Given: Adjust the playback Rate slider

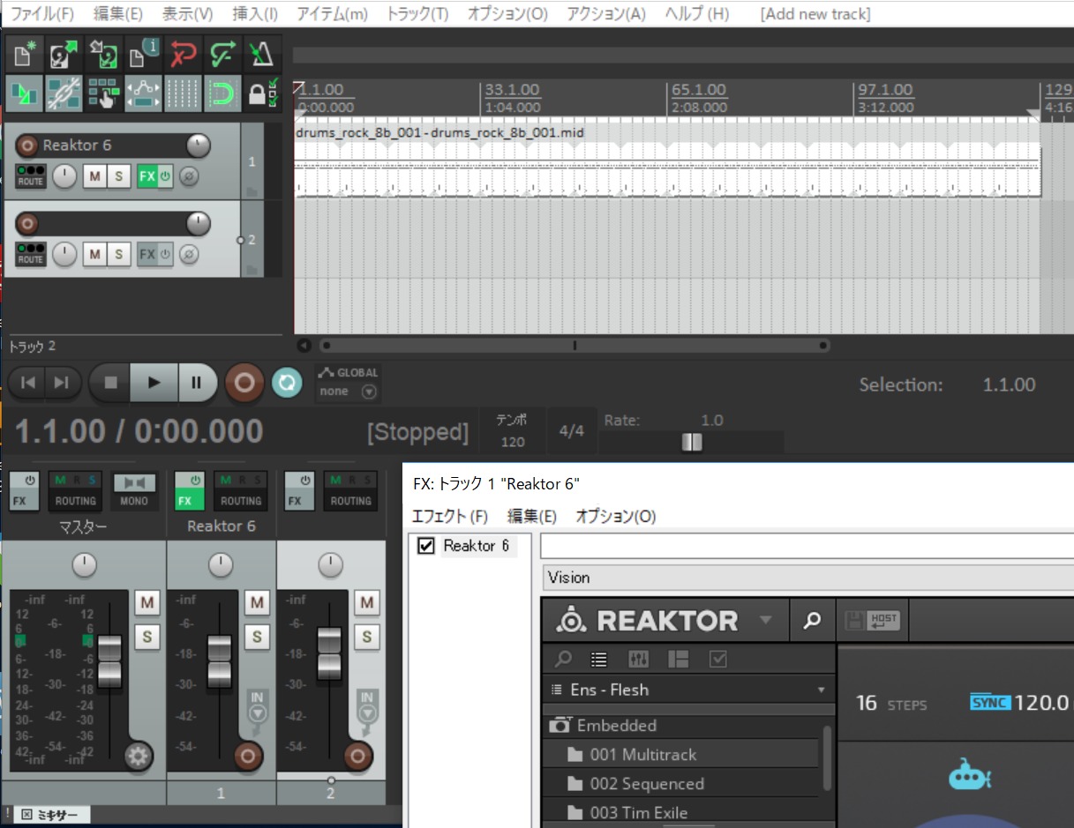Looking at the screenshot, I should 692,443.
